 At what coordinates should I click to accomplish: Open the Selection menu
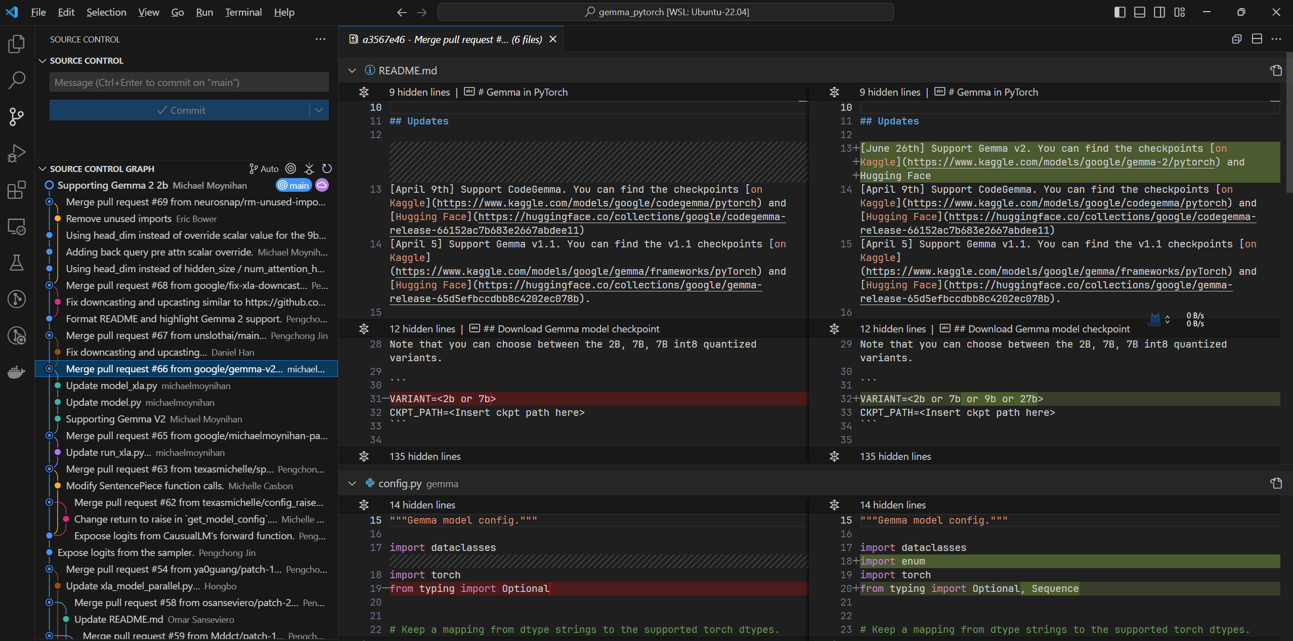tap(106, 12)
